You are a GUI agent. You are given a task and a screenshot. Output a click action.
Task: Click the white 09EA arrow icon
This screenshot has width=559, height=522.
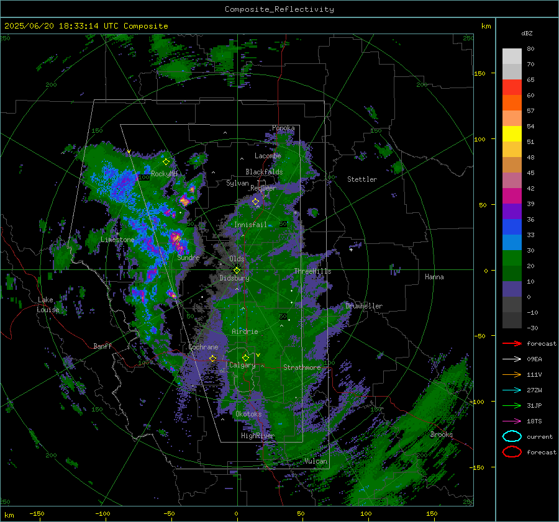pyautogui.click(x=512, y=359)
